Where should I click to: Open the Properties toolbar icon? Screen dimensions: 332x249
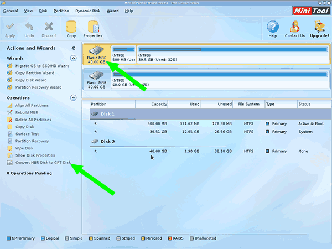[x=93, y=27]
